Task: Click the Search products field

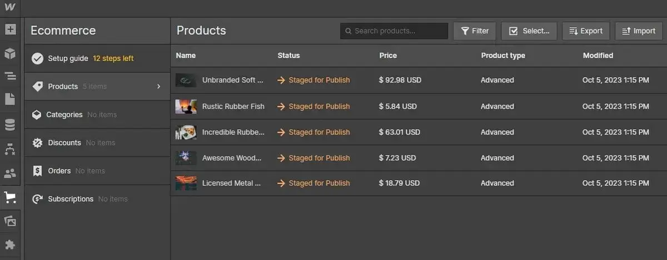Action: pos(394,31)
